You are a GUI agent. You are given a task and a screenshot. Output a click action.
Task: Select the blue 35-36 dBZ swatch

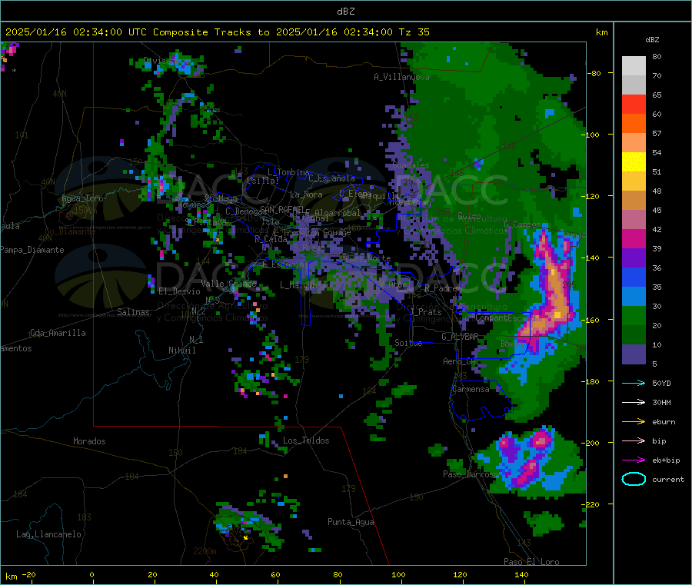click(634, 278)
